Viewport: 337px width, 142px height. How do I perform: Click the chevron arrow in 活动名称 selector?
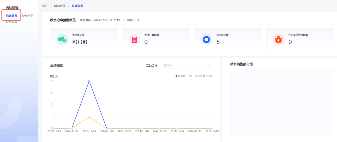[x=209, y=65]
